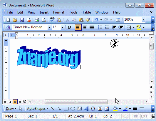Choose the Dash Style button

[142, 109]
